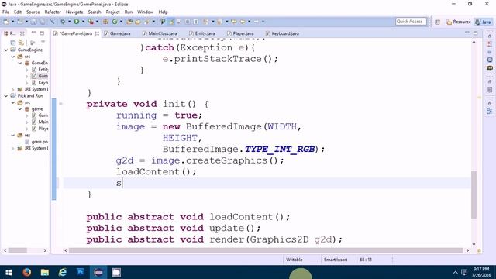Minimize the editor area
The image size is (496, 279).
467,33
